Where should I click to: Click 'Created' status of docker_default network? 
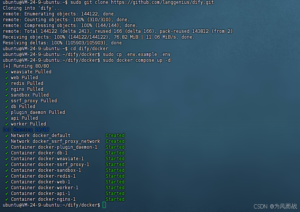115,136
